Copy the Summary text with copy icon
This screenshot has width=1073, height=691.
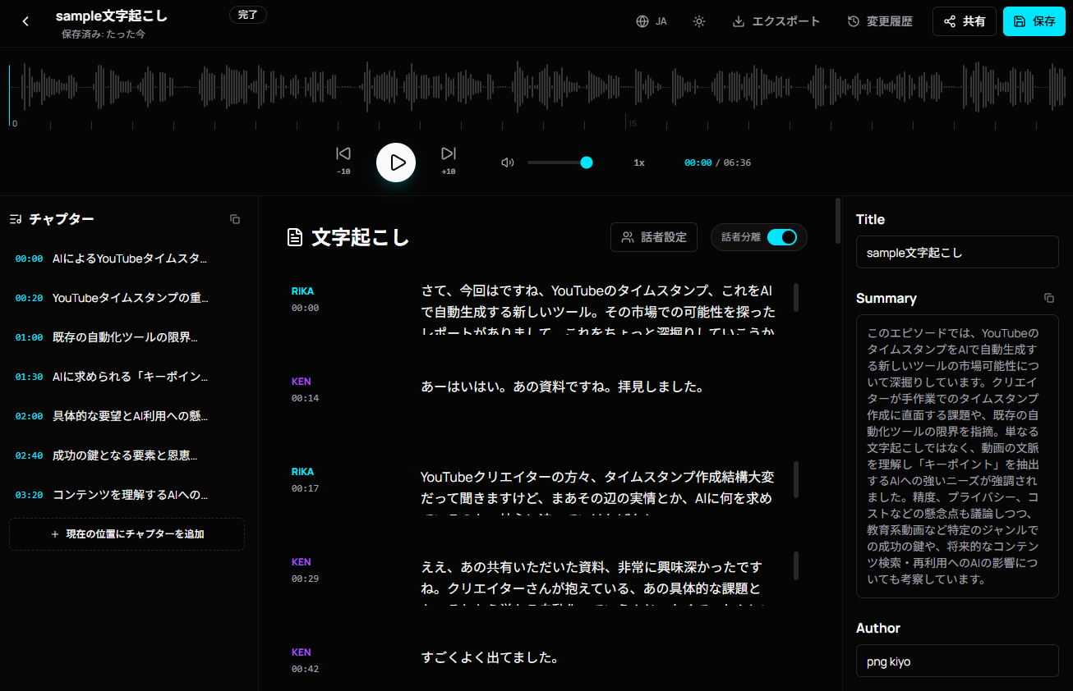[1049, 298]
